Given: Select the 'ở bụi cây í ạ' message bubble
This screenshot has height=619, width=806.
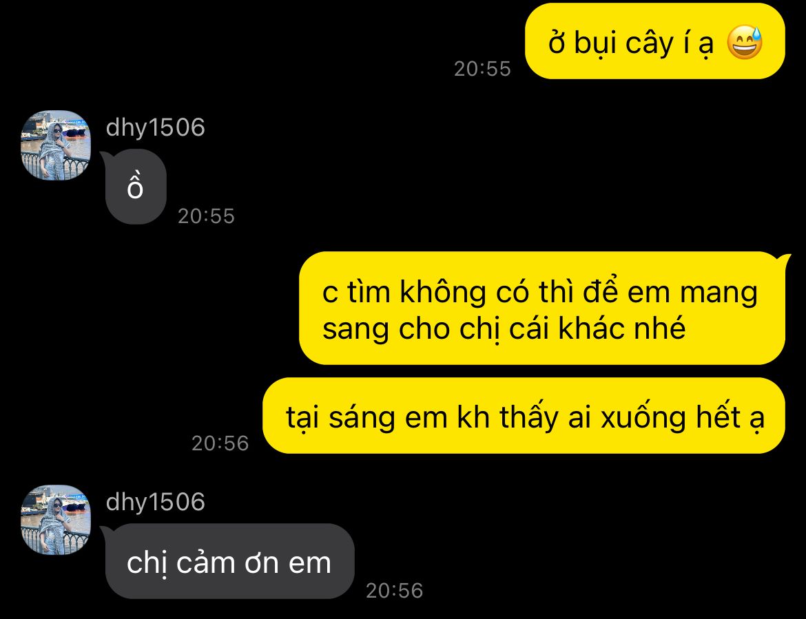Looking at the screenshot, I should point(655,41).
